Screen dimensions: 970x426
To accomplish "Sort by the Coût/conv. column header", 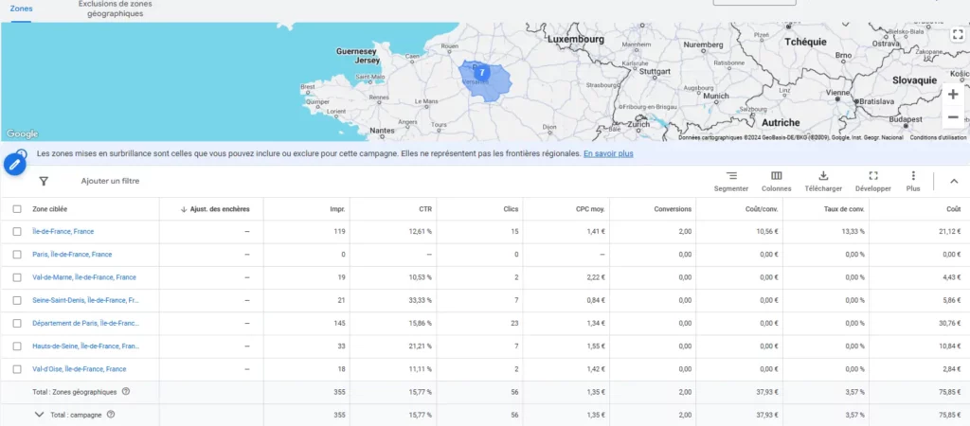I will tap(763, 209).
